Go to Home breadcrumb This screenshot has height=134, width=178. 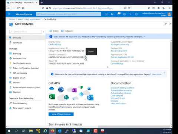pyautogui.click(x=12, y=19)
